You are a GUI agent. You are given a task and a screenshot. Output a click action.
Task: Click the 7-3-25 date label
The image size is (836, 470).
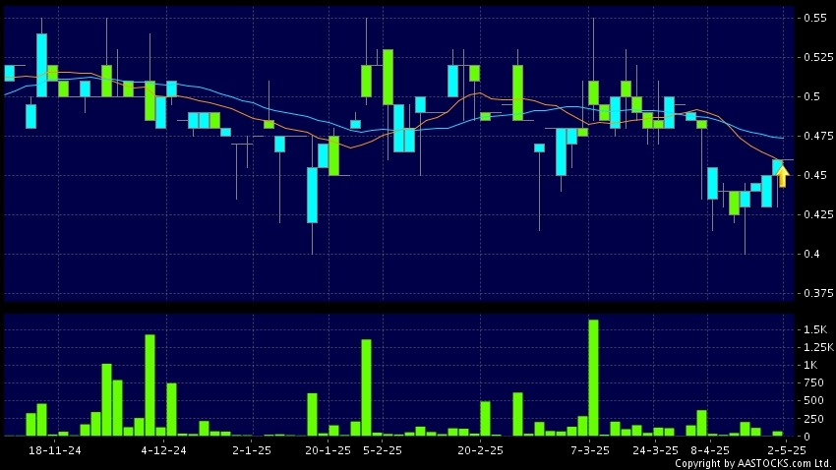590,450
